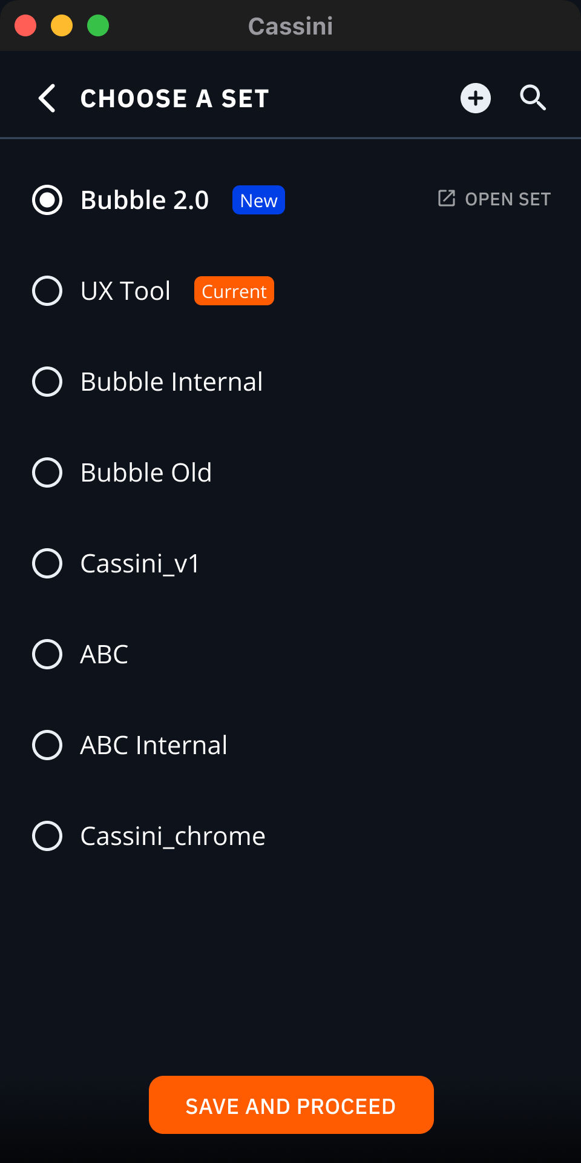Viewport: 581px width, 1163px height.
Task: Go back using the left chevron arrow
Action: [x=47, y=98]
